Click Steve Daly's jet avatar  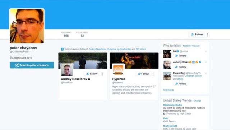(x=167, y=76)
